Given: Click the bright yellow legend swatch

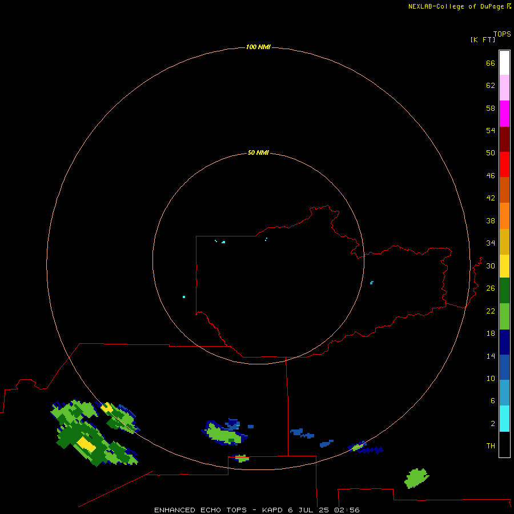Looking at the screenshot, I should tap(504, 266).
